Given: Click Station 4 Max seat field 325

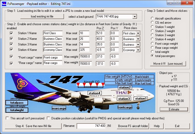Looking at the screenshot, I should click(x=84, y=50).
